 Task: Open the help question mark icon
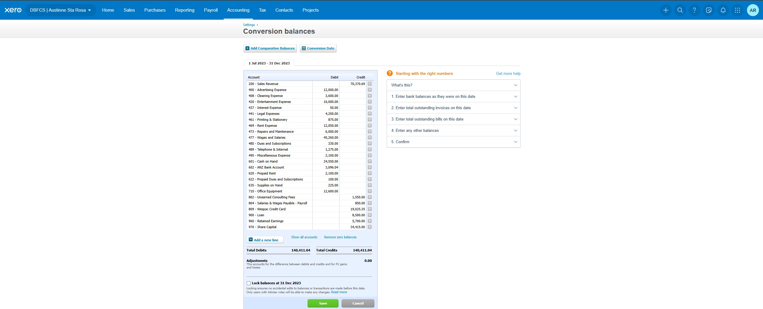(x=694, y=10)
